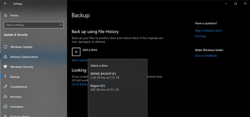Click the Troubleshoot wrench icon

[5, 87]
